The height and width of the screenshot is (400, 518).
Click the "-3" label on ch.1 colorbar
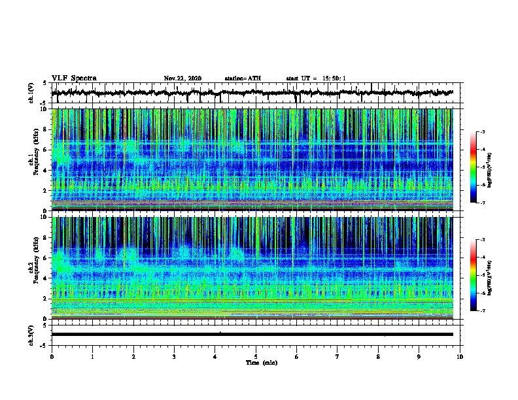482,131
